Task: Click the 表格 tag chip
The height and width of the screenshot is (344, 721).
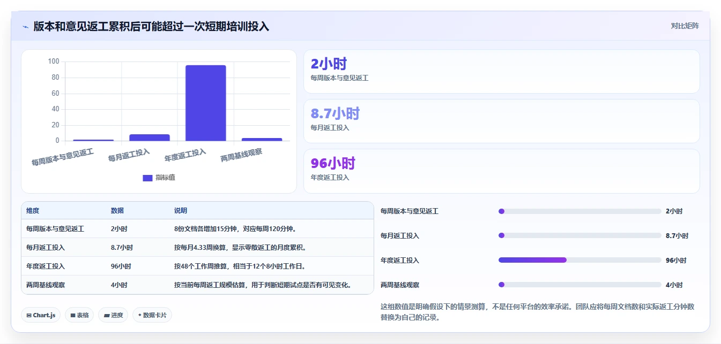Action: 79,315
